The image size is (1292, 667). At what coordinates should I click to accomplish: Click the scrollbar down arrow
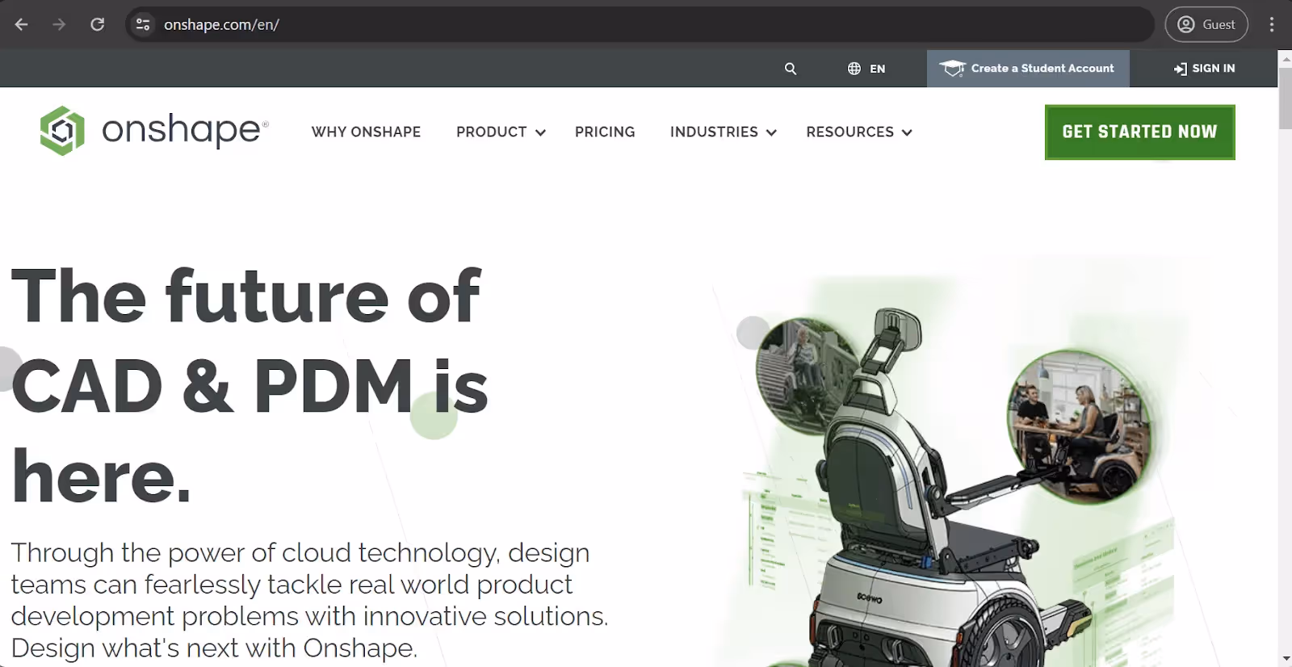1285,660
